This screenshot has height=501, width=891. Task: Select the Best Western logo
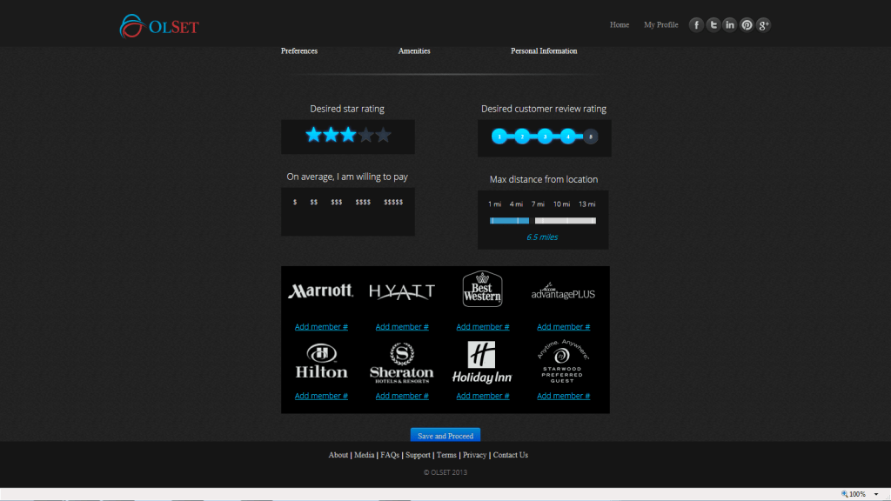pos(482,289)
